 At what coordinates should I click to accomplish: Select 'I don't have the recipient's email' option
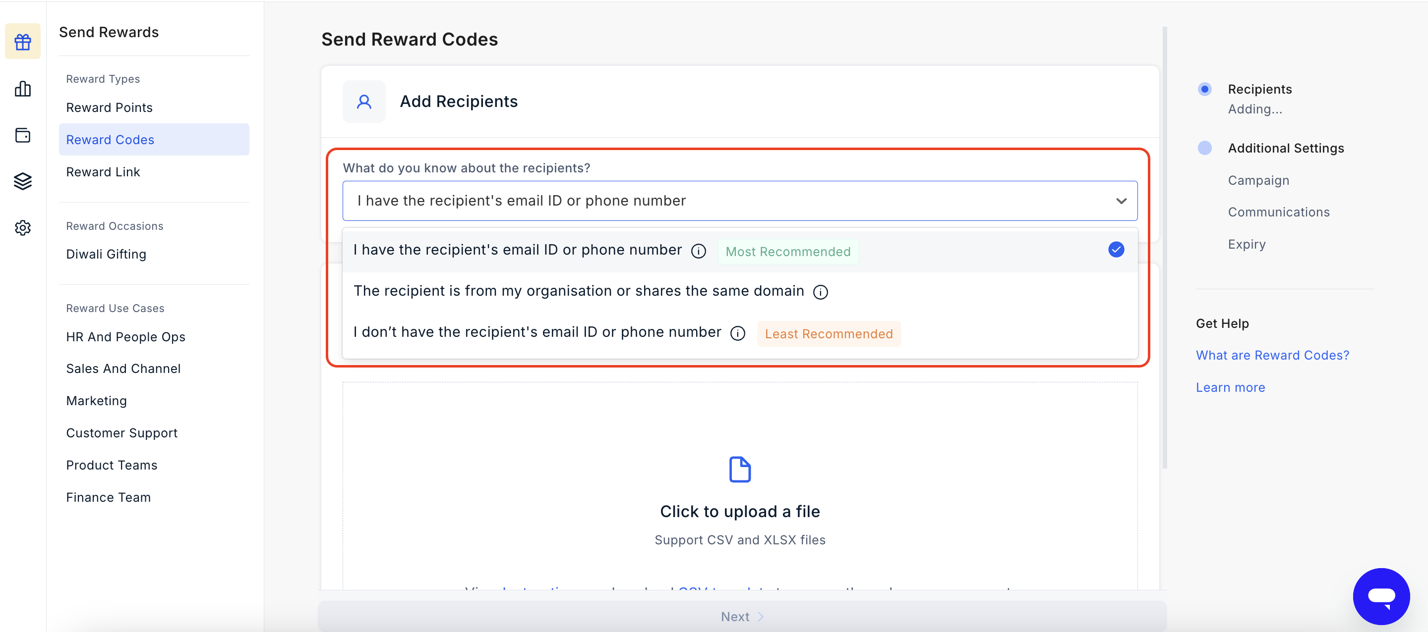(x=740, y=333)
